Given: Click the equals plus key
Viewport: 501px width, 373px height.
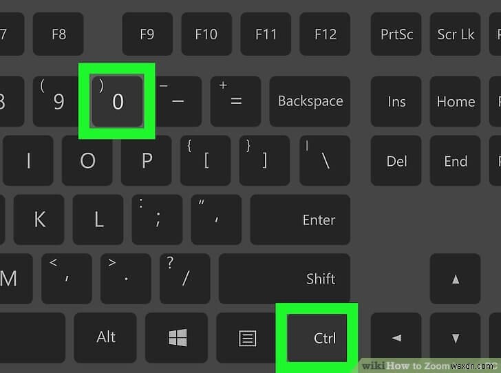Looking at the screenshot, I should (235, 101).
